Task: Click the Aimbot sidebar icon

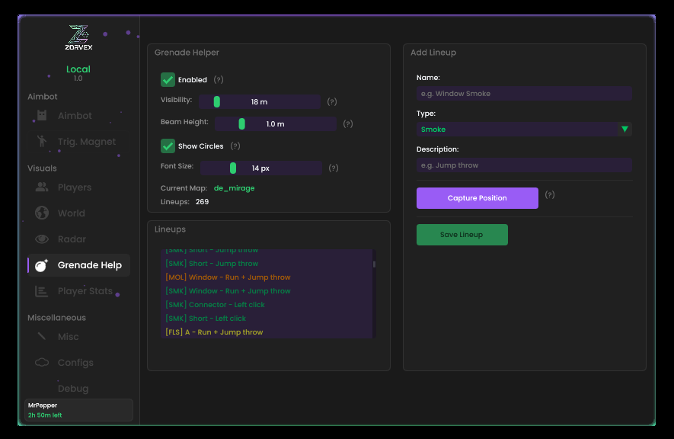Action: [43, 116]
